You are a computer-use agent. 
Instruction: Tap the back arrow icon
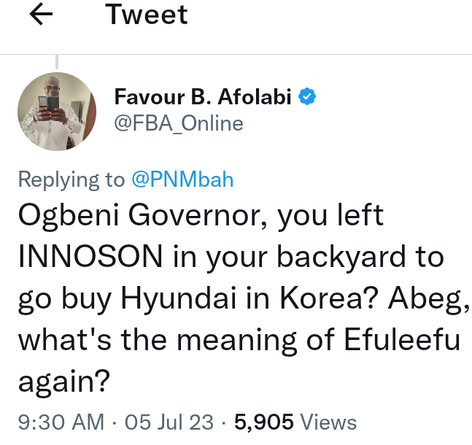click(40, 16)
